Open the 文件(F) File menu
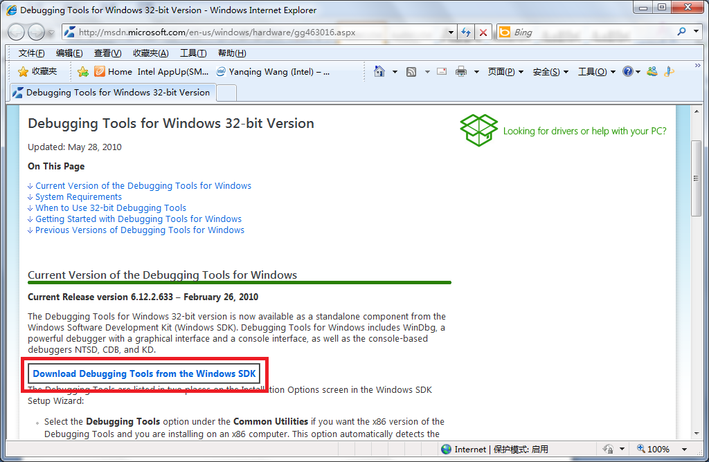 pos(32,53)
